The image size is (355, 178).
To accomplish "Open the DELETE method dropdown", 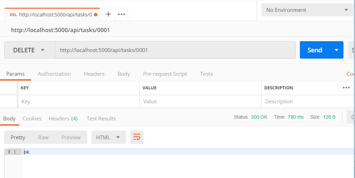I will coord(30,50).
